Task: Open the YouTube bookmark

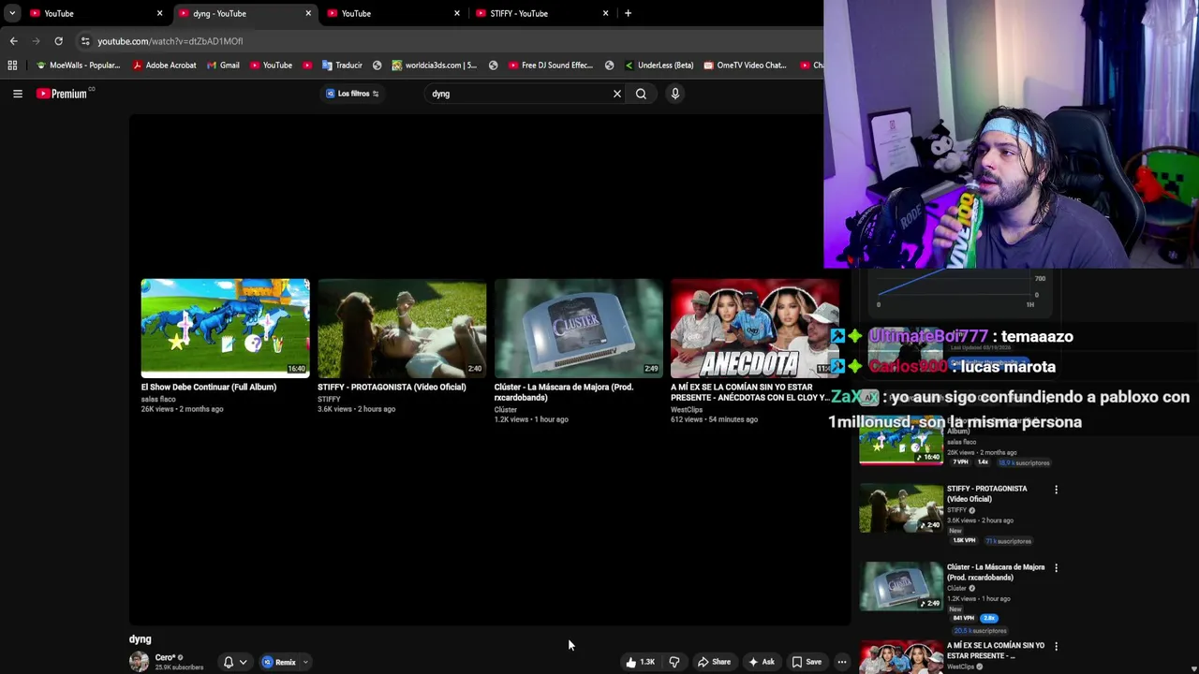Action: click(x=271, y=66)
